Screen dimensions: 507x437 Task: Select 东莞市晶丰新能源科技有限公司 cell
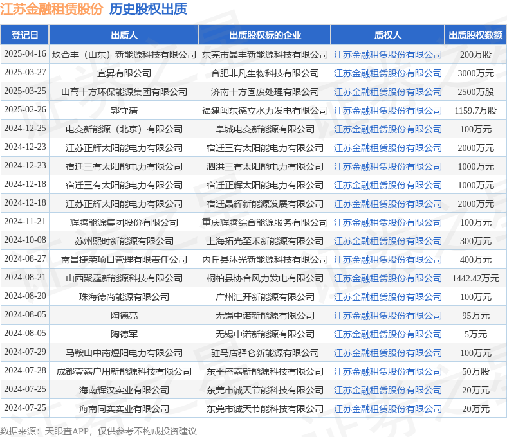tap(265, 55)
